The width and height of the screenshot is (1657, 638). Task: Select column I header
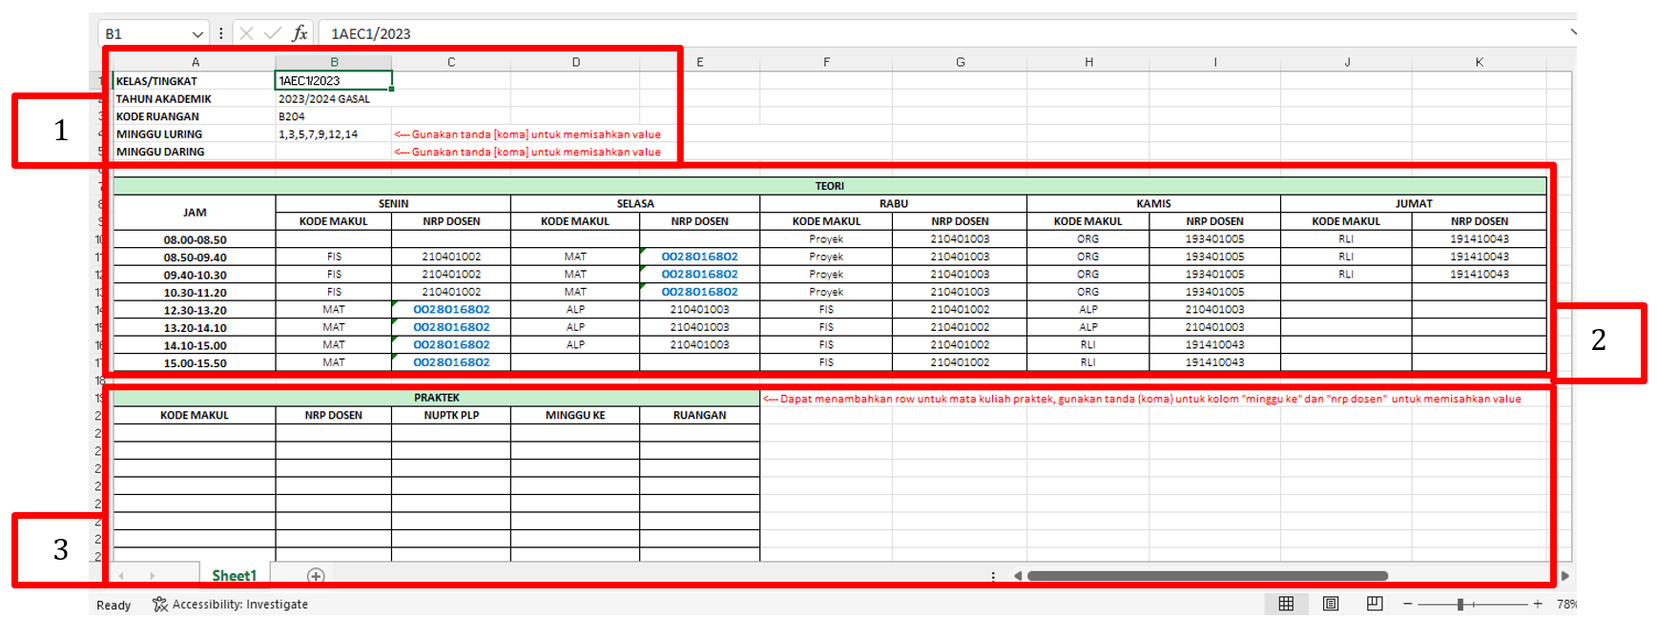[x=1214, y=62]
